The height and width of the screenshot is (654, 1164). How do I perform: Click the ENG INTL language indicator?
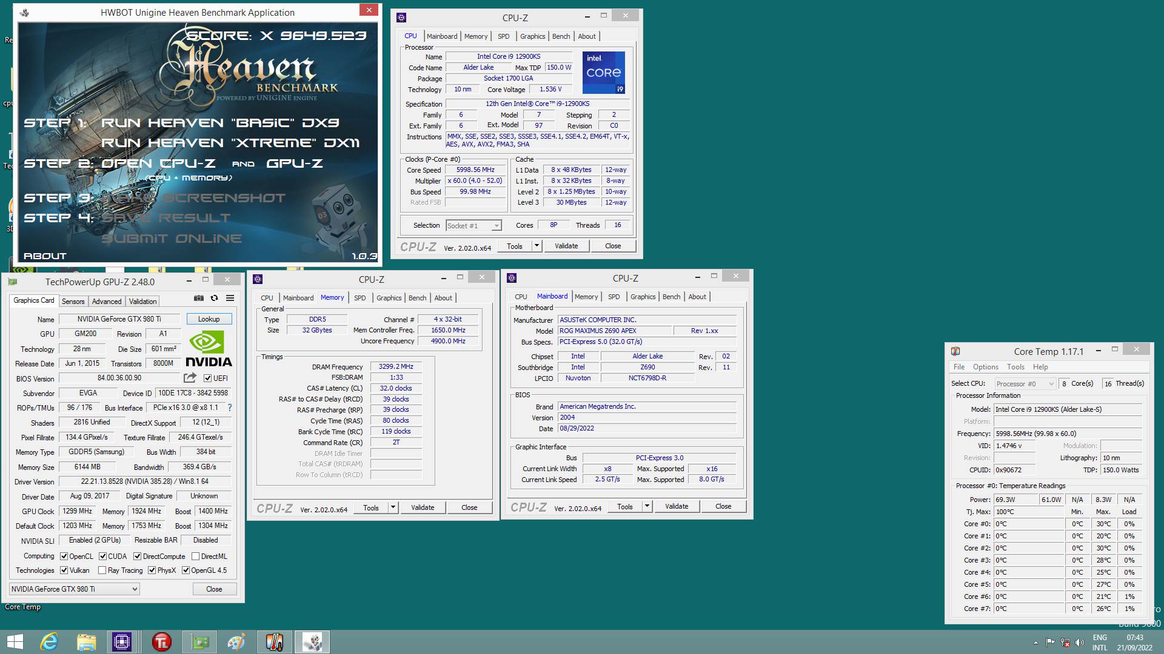click(1100, 642)
